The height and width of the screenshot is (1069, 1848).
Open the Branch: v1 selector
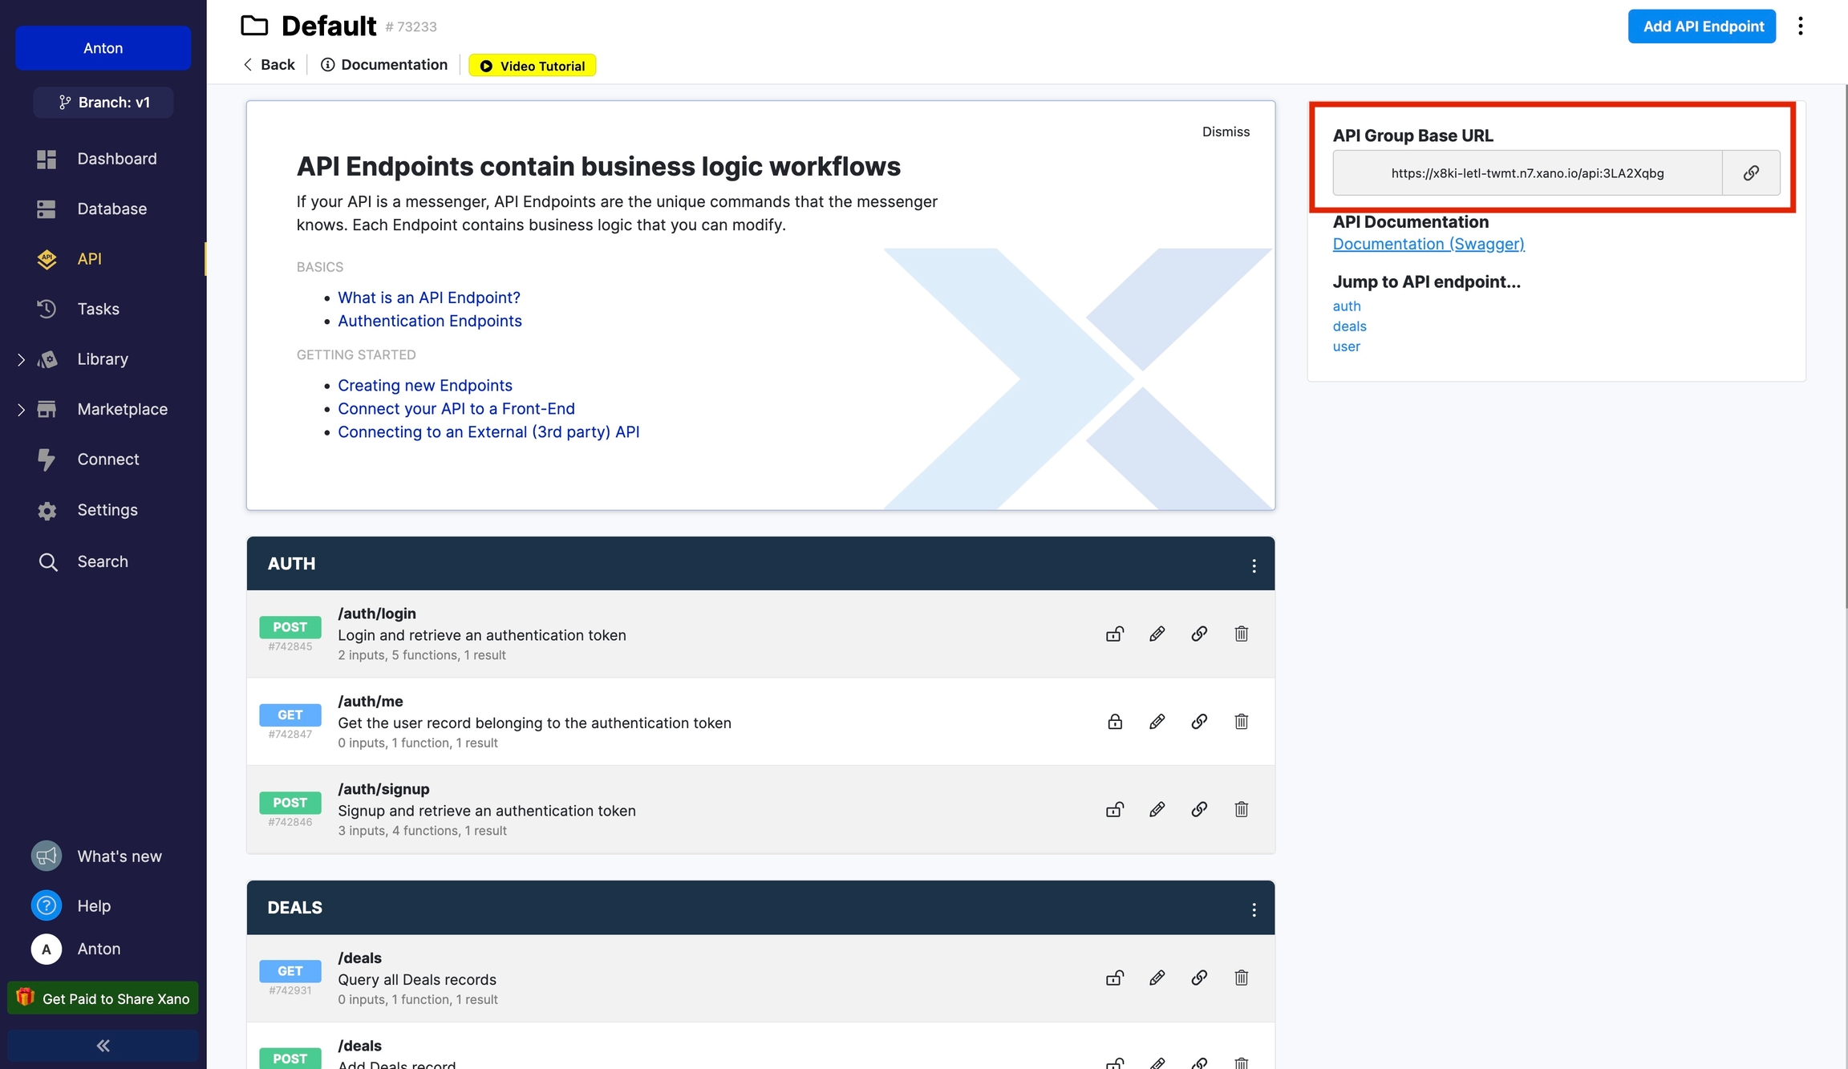tap(103, 103)
